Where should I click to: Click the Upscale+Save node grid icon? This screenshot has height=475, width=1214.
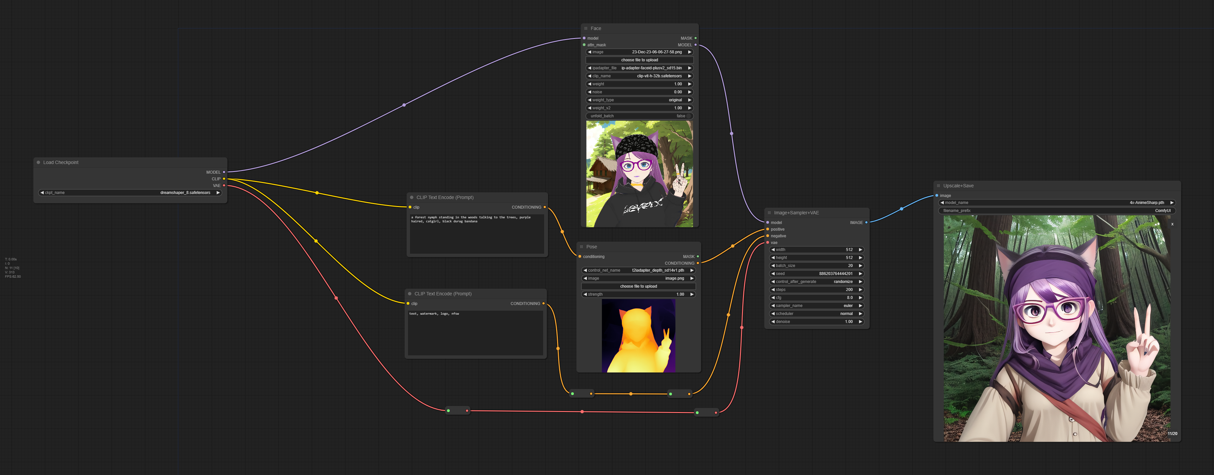click(938, 185)
